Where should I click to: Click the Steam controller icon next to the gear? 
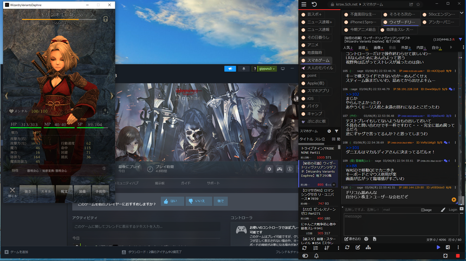point(280,169)
